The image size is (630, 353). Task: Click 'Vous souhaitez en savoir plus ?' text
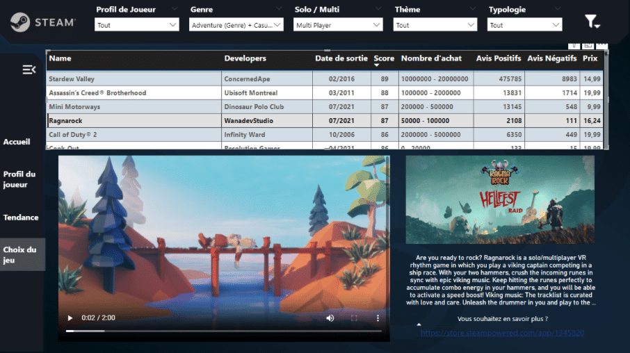click(x=503, y=319)
